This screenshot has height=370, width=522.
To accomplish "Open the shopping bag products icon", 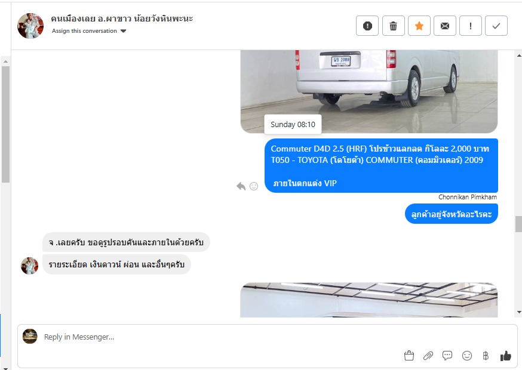I will click(x=409, y=356).
